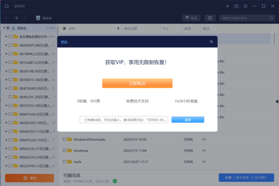The height and width of the screenshot is (186, 279).
Task: Click the ksafe folder icon
Action: [x=70, y=162]
